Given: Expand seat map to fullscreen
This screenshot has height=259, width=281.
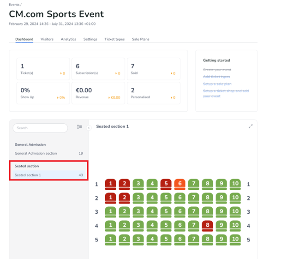Looking at the screenshot, I should coord(251,126).
